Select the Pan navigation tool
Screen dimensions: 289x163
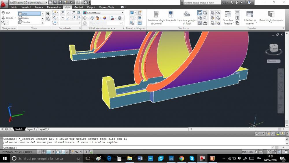coord(6,13)
